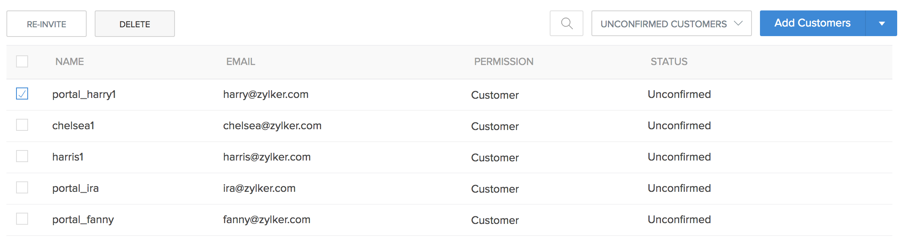This screenshot has height=248, width=902.
Task: Expand the Add Customers arrow menu
Action: point(882,24)
